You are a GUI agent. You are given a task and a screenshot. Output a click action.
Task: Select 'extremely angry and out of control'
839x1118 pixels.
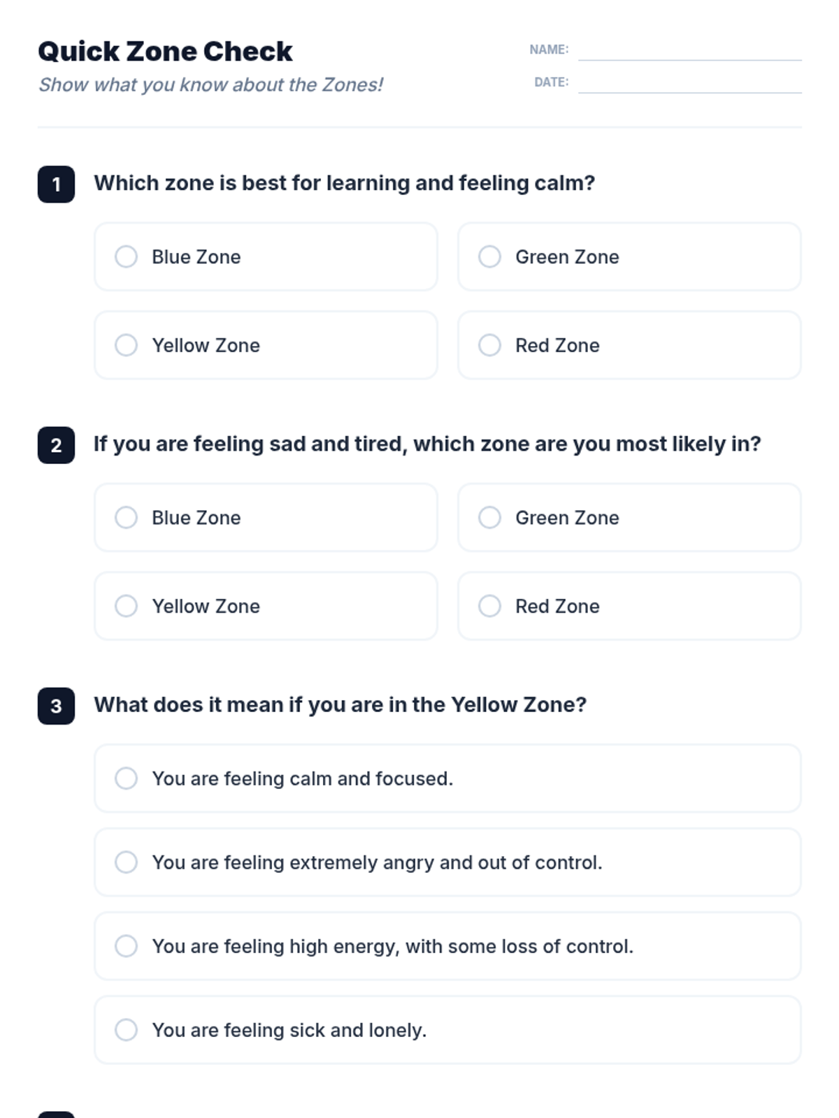pyautogui.click(x=127, y=862)
